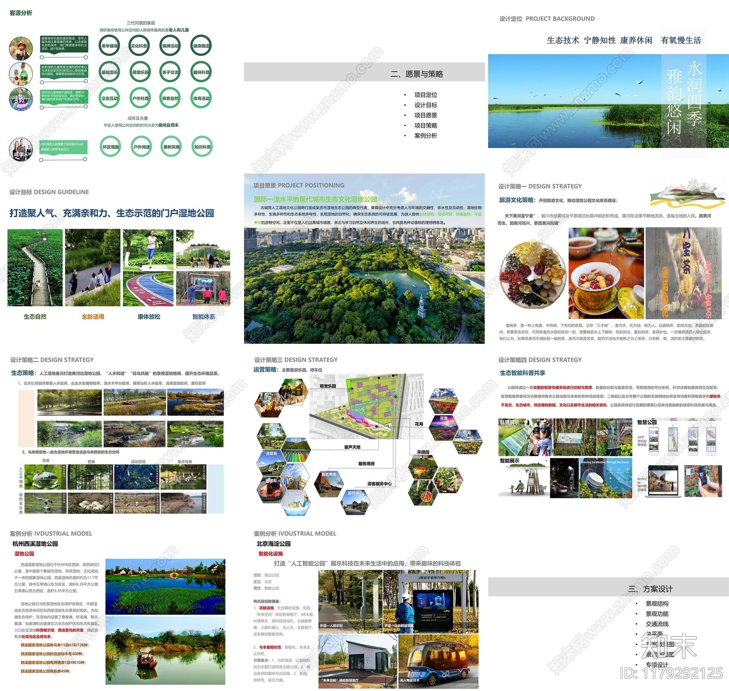Click the 探索自然 circle
Image resolution: width=729 pixels, height=691 pixels.
[x=170, y=98]
